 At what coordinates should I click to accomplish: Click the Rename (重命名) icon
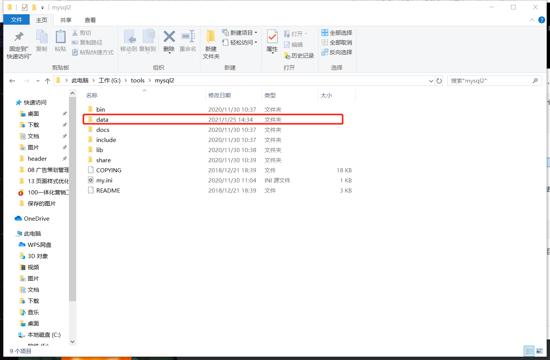[188, 36]
